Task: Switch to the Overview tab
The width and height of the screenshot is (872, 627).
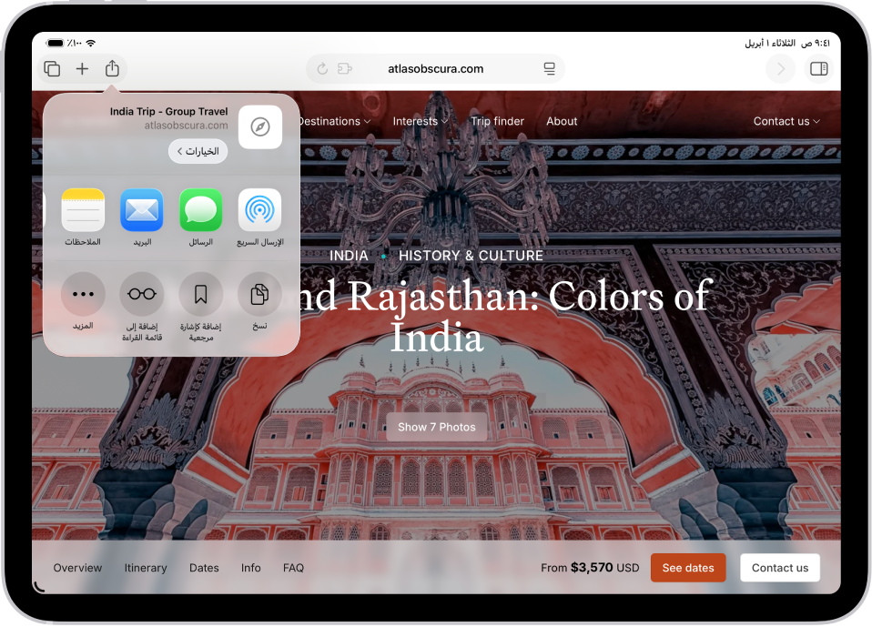Action: tap(77, 568)
